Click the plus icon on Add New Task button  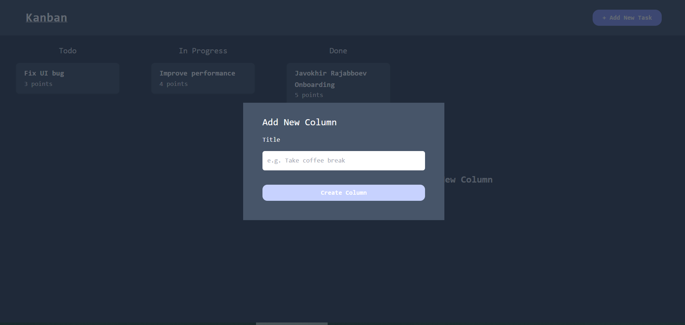click(605, 18)
